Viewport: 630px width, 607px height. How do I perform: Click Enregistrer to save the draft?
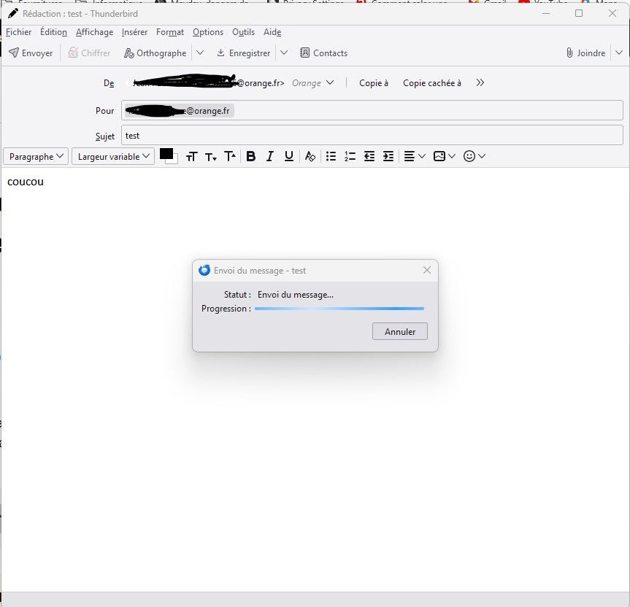pyautogui.click(x=243, y=53)
